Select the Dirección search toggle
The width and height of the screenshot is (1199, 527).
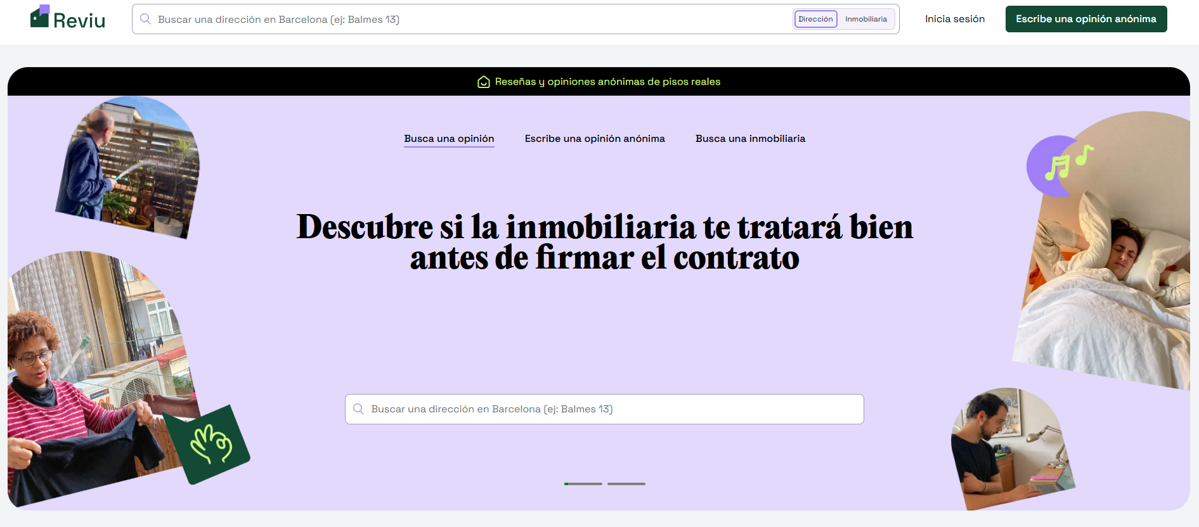pyautogui.click(x=815, y=19)
